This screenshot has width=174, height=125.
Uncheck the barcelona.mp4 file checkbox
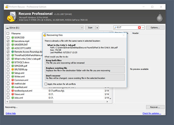tap(8, 41)
